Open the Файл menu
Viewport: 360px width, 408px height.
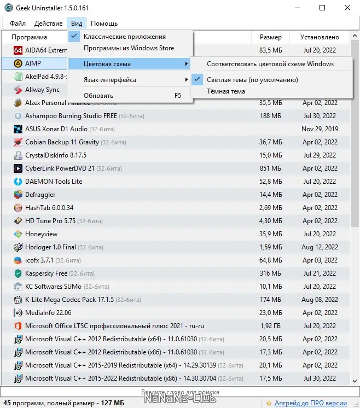tap(18, 24)
